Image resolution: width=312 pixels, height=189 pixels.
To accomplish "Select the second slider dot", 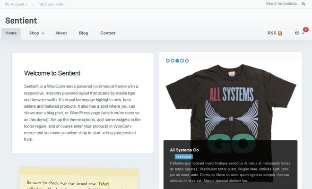I will coord(173,61).
